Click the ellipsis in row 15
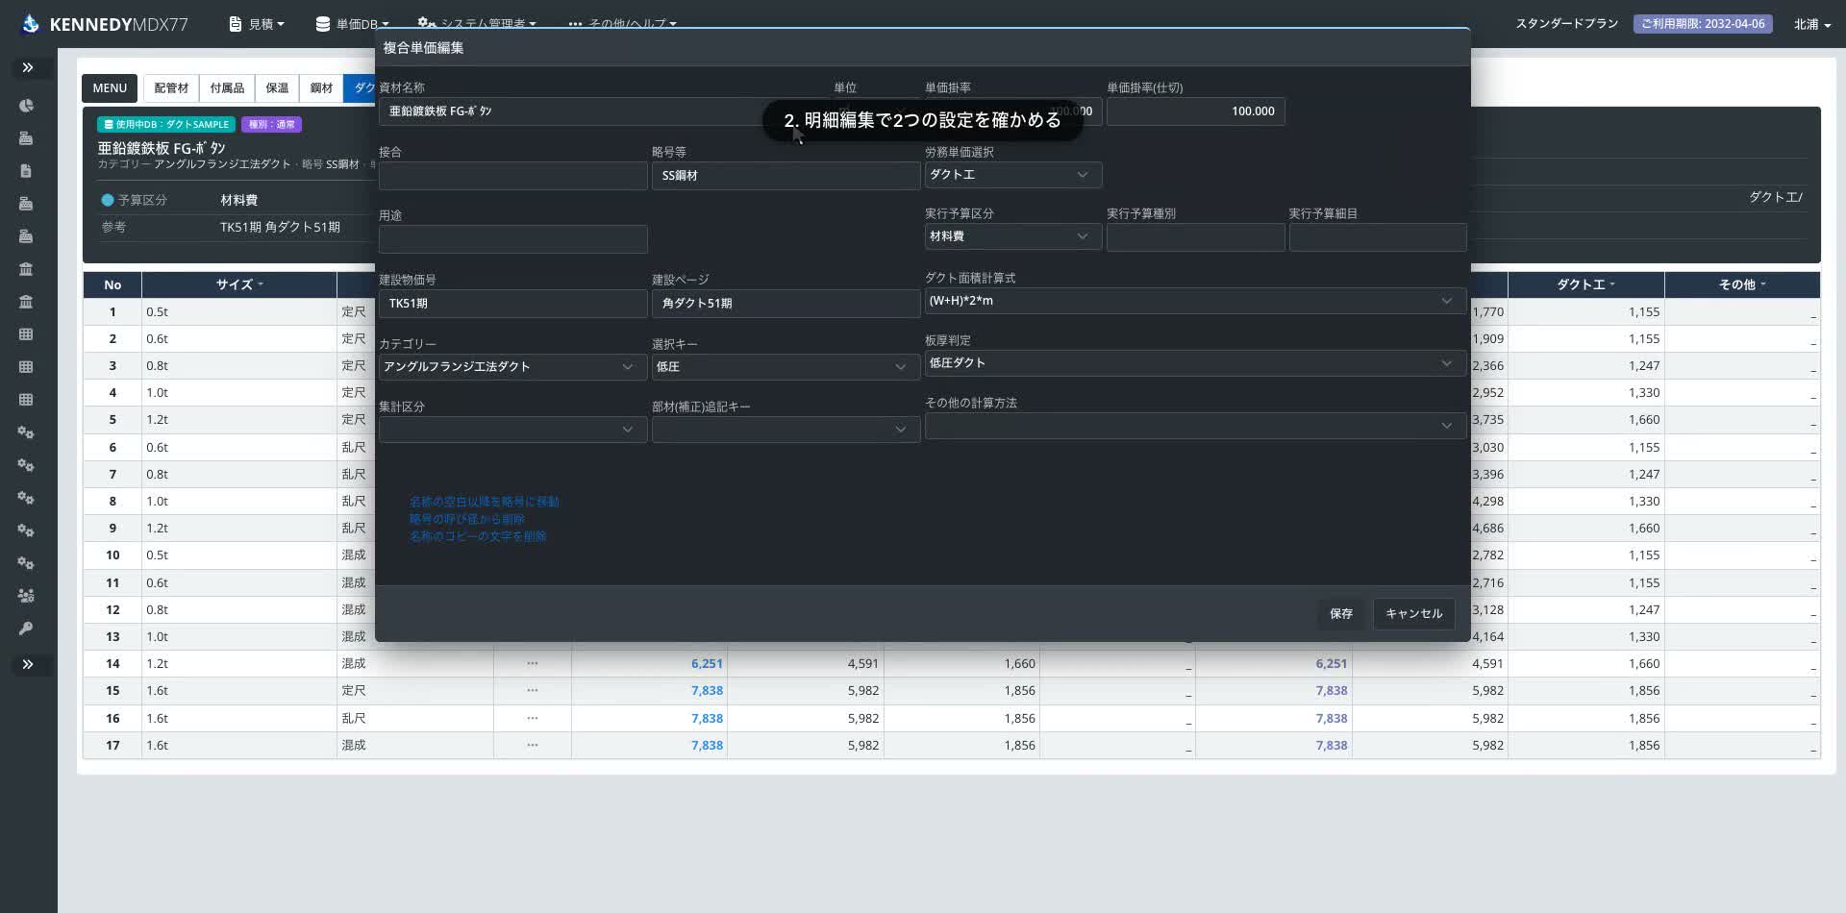The image size is (1846, 913). point(532,690)
